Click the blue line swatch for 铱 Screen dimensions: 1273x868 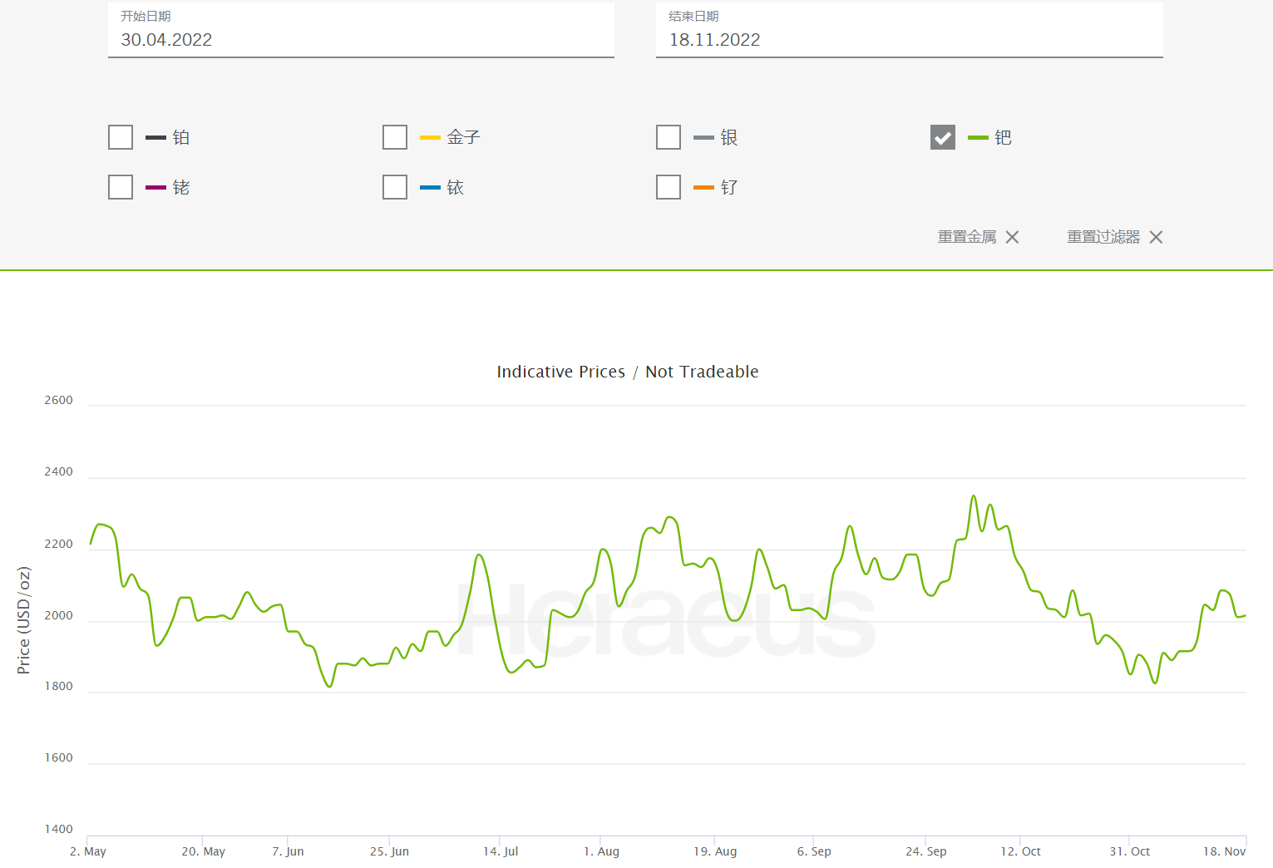[430, 187]
